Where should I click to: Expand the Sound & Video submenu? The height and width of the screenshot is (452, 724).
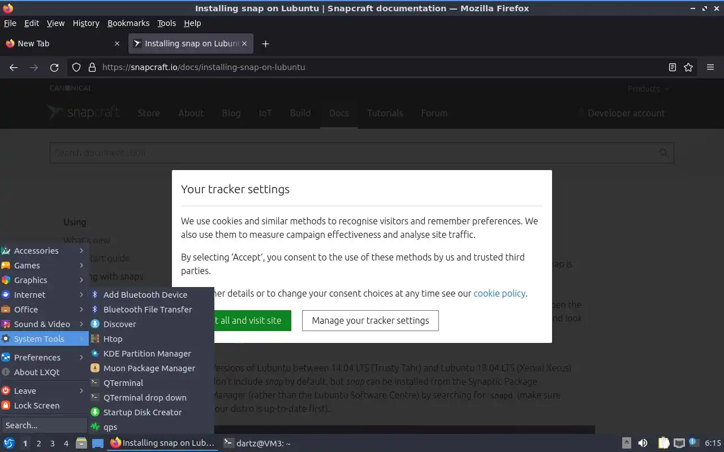pyautogui.click(x=44, y=324)
